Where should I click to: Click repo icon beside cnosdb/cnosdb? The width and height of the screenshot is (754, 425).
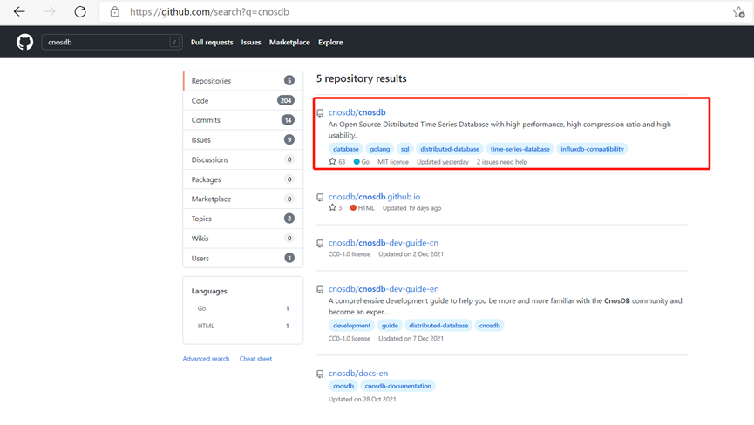point(320,113)
